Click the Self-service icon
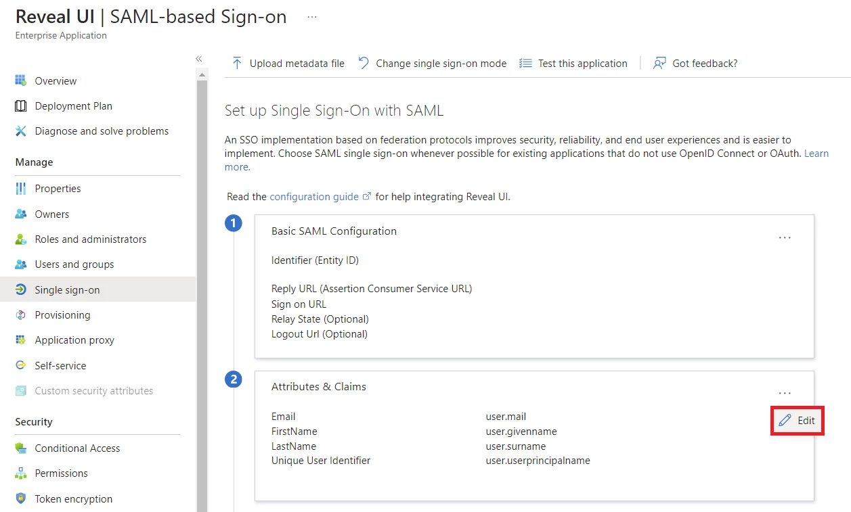This screenshot has width=851, height=512. pos(21,365)
